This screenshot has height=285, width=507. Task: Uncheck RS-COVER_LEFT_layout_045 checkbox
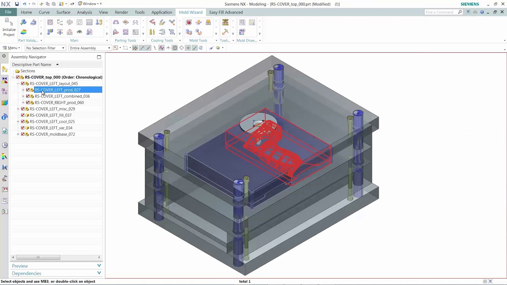pos(23,84)
